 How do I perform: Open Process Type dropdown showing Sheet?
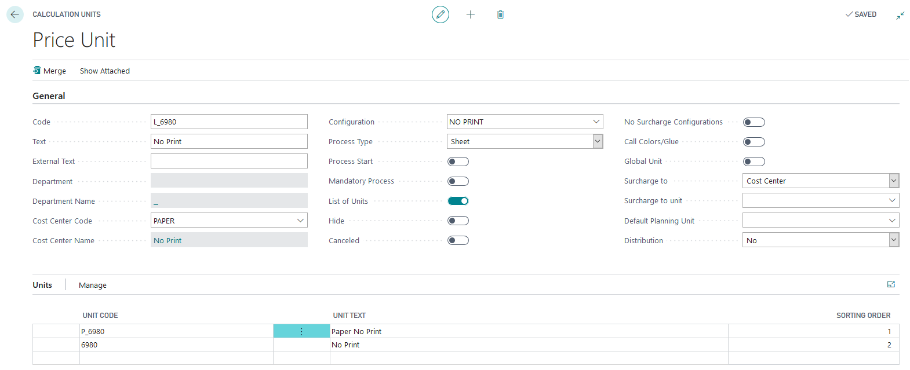click(x=598, y=141)
